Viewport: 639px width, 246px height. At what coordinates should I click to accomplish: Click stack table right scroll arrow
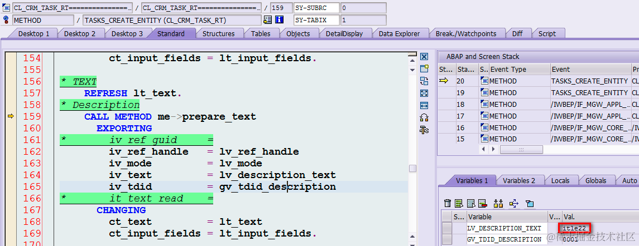tap(494, 150)
